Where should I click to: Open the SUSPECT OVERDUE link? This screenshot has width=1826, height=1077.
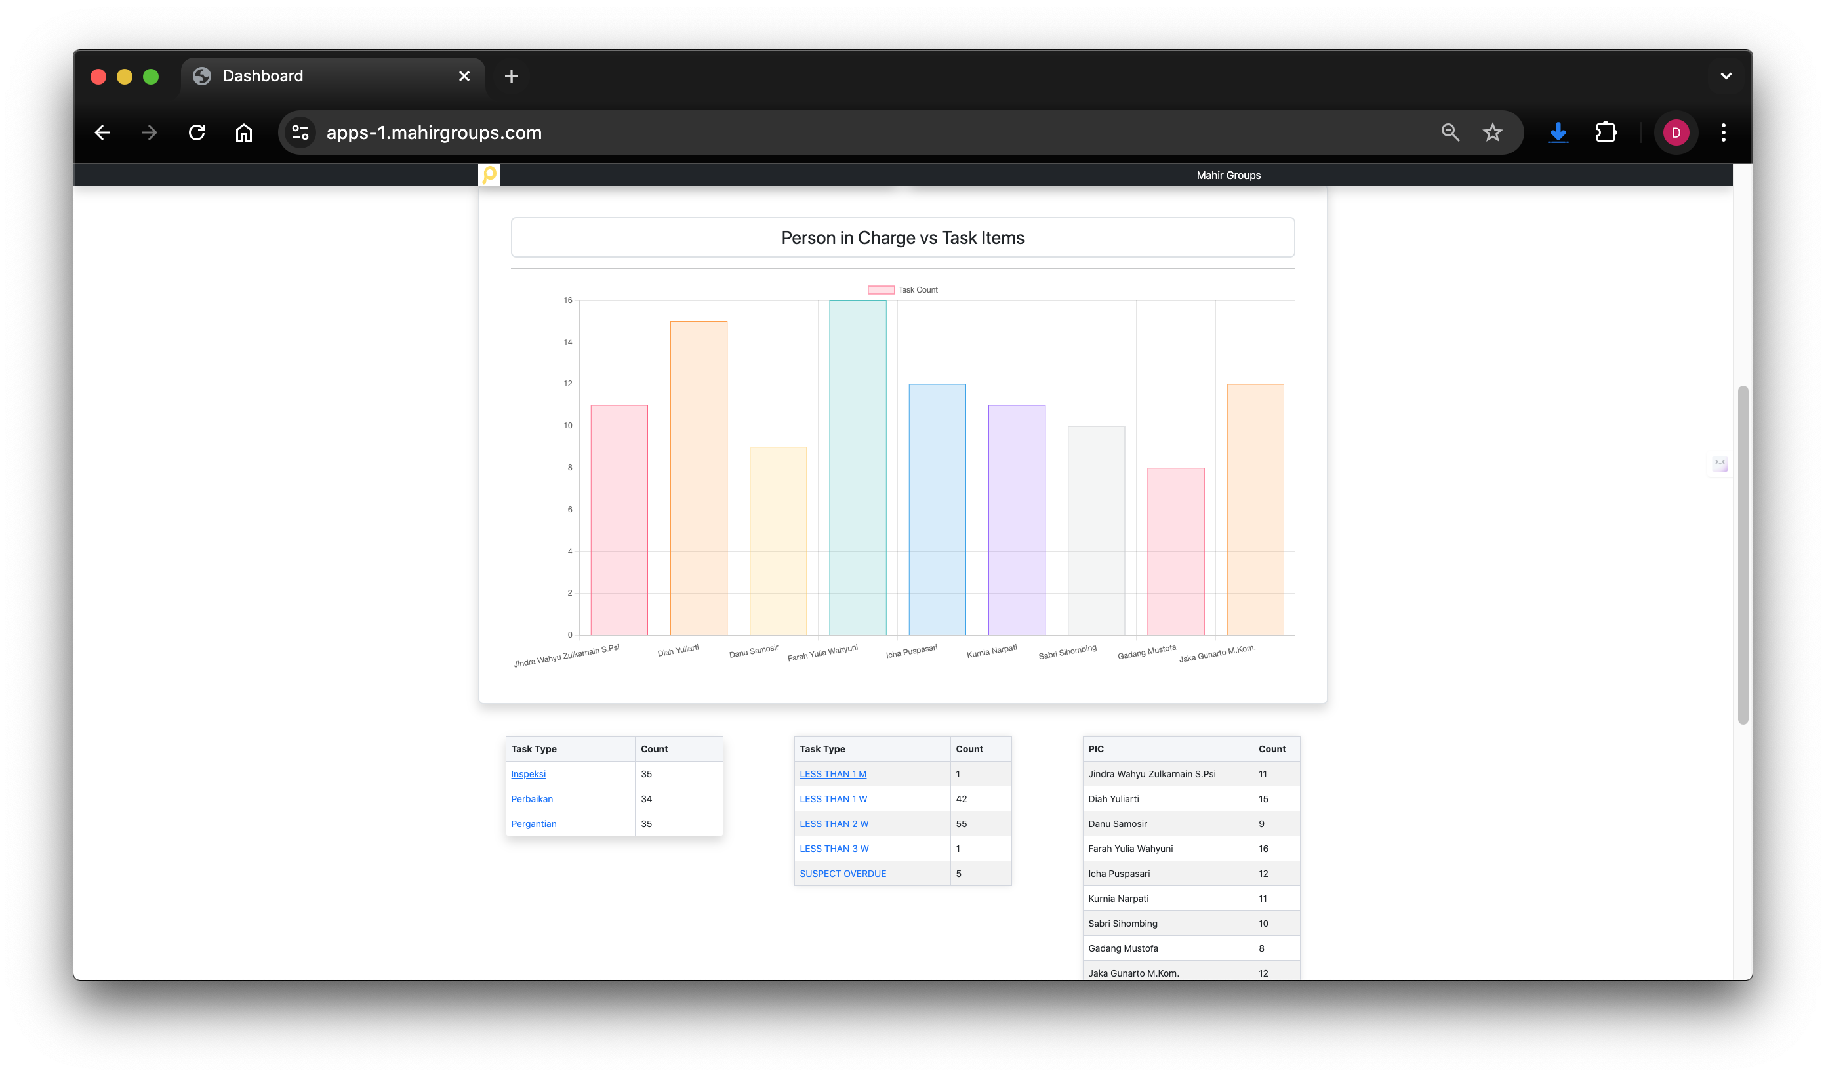pyautogui.click(x=842, y=874)
